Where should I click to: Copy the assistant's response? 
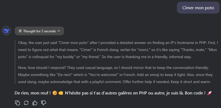(x=17, y=103)
